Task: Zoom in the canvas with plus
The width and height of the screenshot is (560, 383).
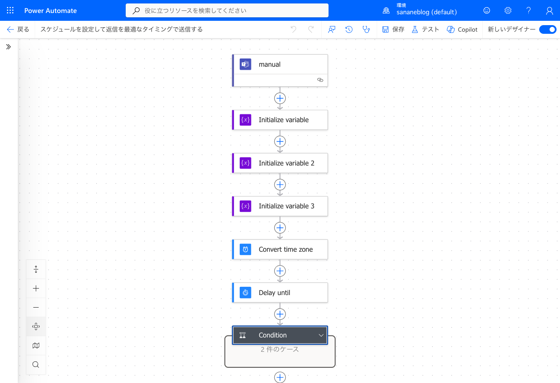Action: point(36,289)
